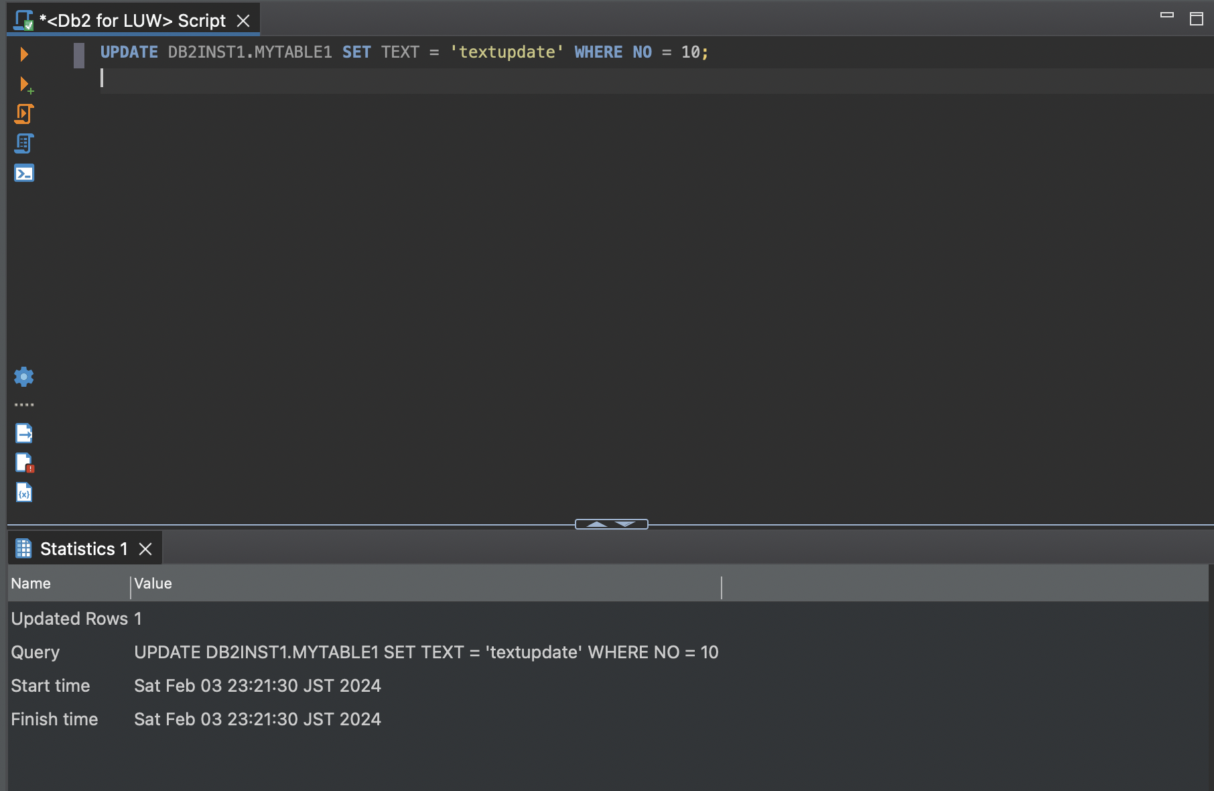
Task: Click the Finish time value Sat Feb 03
Action: click(257, 719)
